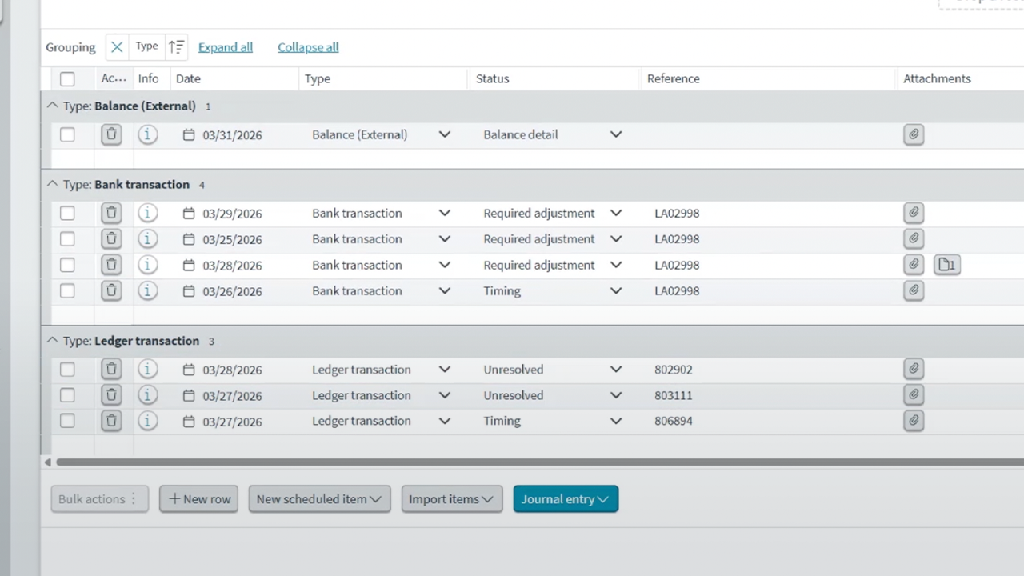Screen dimensions: 1024x576
Task: Add a New row
Action: 198,499
